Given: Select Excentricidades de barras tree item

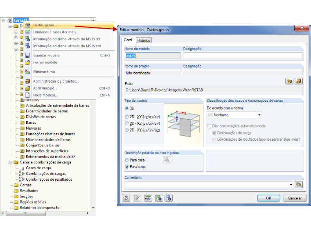Looking at the screenshot, I should click(x=47, y=111).
